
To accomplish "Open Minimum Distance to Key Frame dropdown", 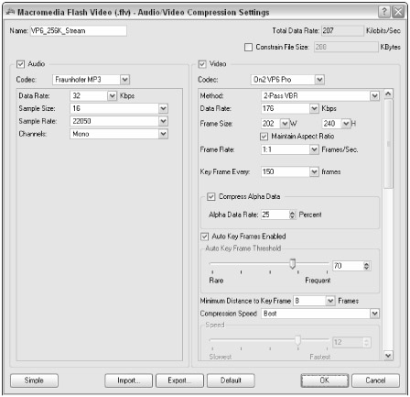I will click(330, 301).
